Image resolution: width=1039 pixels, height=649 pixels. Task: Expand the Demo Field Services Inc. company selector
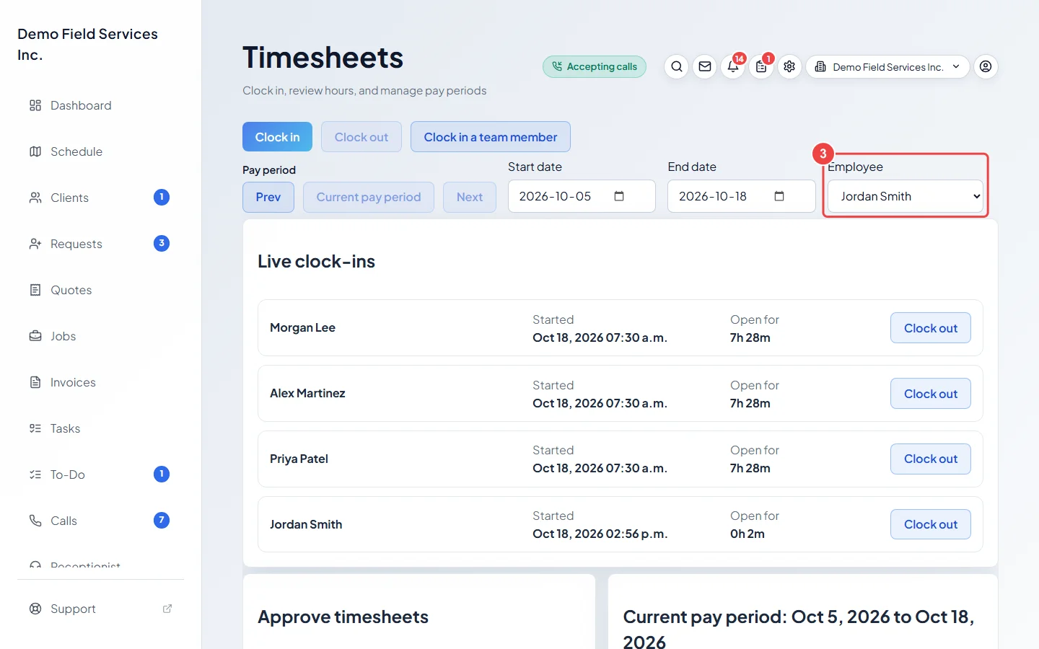[887, 66]
